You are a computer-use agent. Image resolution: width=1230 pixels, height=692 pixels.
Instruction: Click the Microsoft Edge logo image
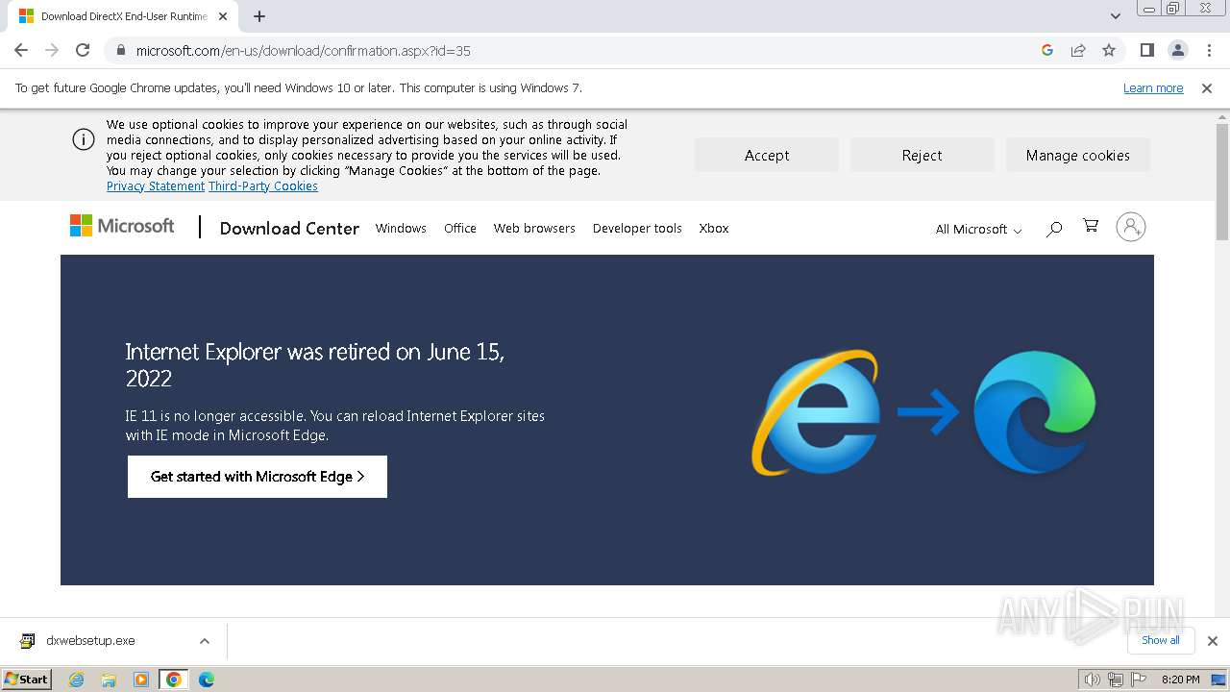1035,411
